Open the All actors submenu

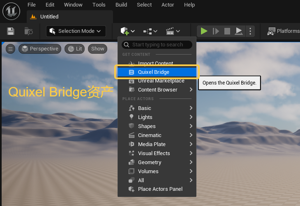157,180
